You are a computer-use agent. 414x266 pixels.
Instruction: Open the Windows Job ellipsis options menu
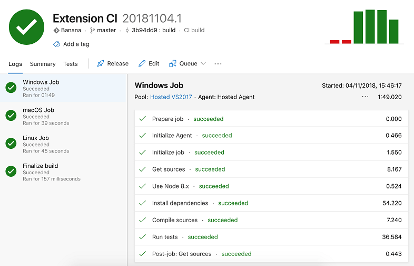point(365,97)
